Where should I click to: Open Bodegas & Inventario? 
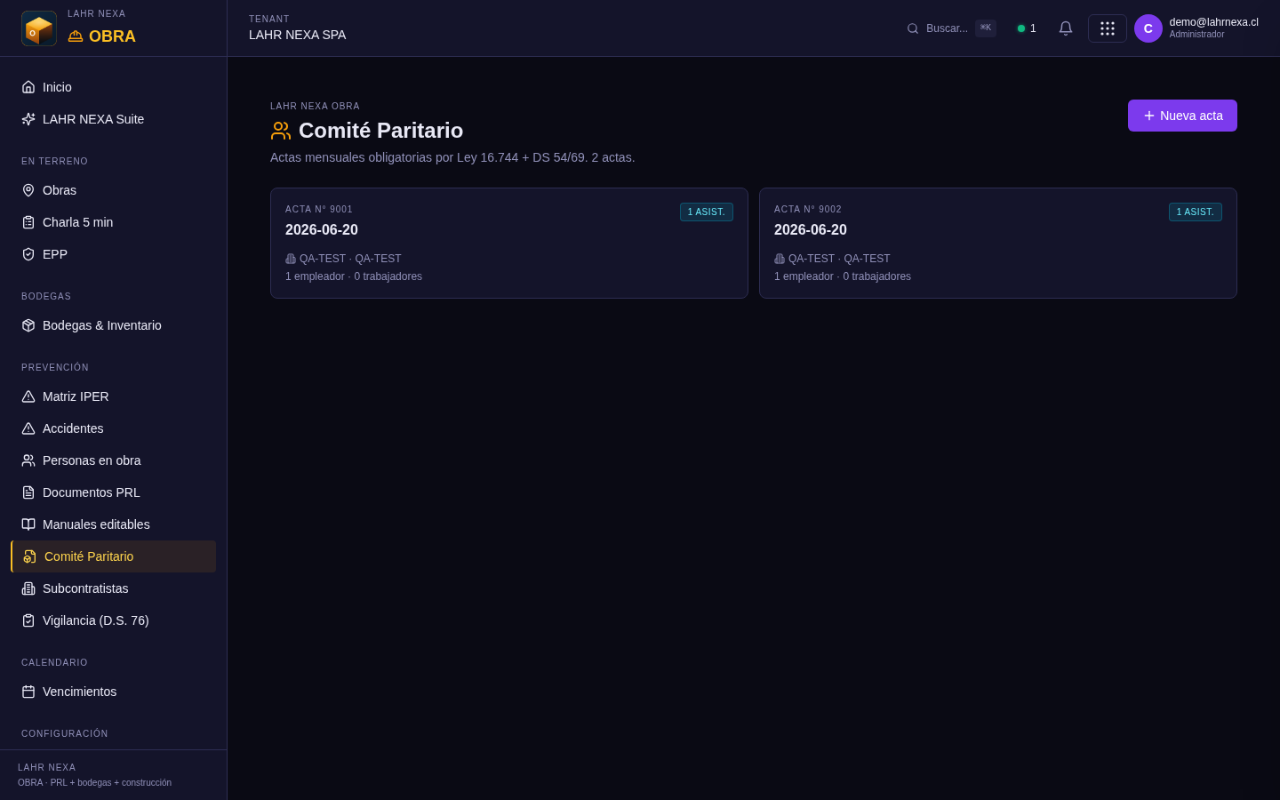(113, 325)
